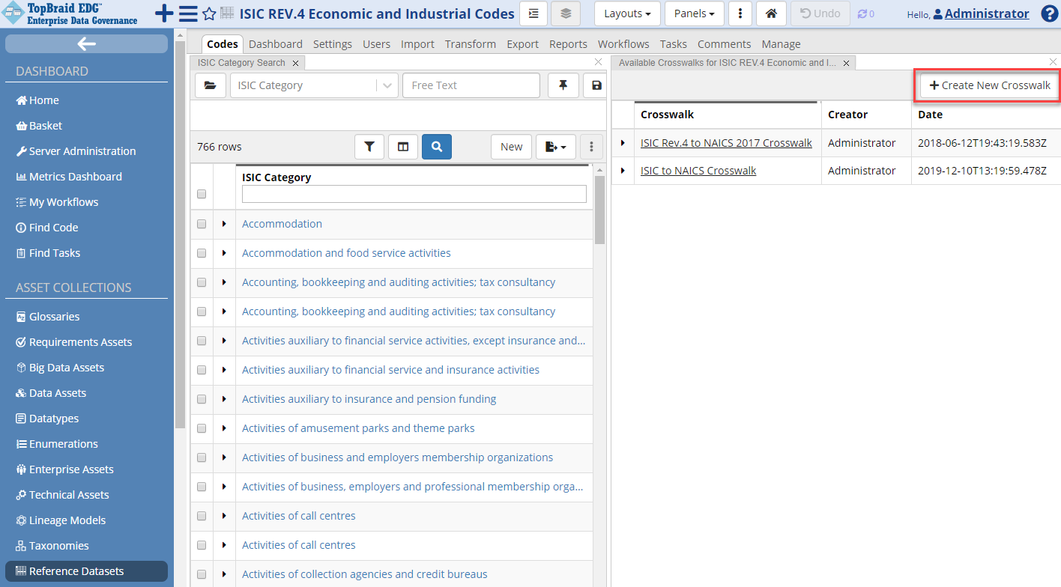
Task: Collapse sidebar with the left arrow
Action: click(86, 43)
